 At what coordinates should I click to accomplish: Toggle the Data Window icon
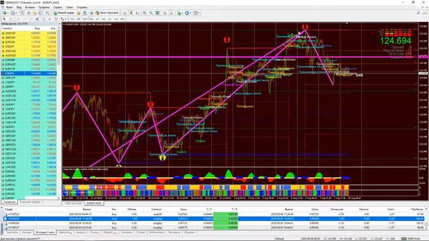click(28, 13)
